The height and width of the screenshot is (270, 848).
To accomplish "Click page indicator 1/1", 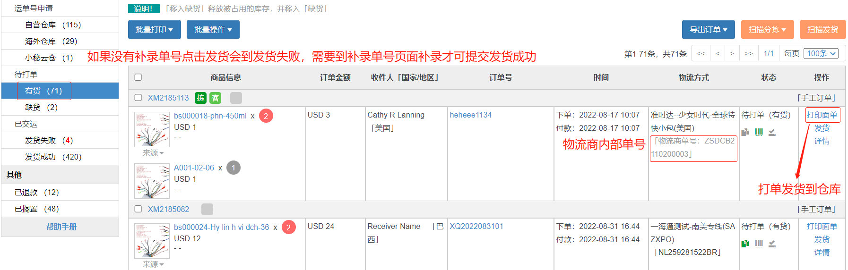I will click(769, 53).
